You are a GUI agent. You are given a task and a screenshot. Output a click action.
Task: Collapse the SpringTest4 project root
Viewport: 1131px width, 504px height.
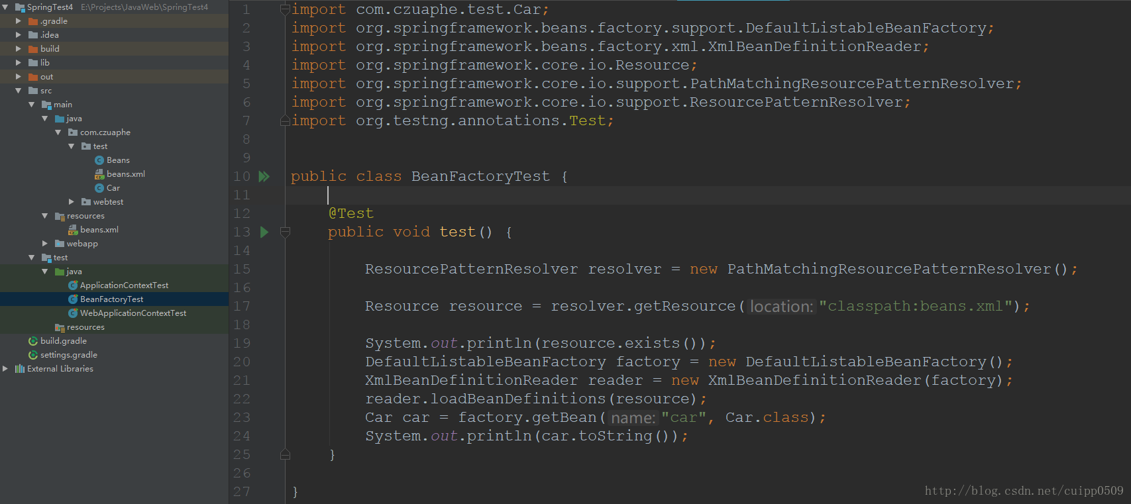[5, 7]
